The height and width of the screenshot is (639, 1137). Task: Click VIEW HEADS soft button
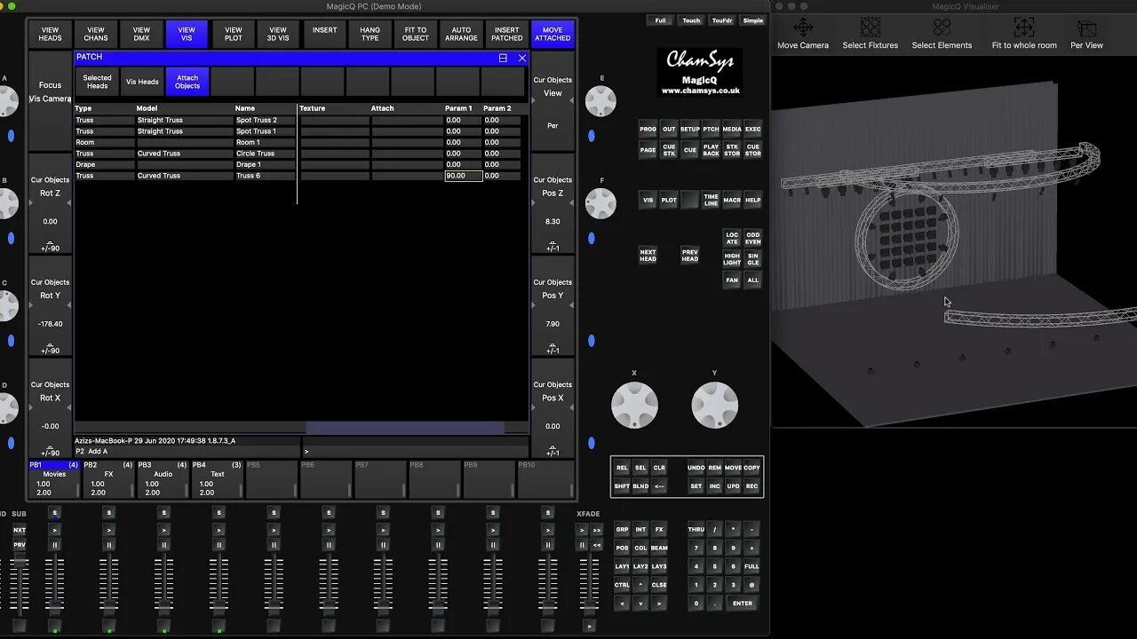(x=51, y=35)
